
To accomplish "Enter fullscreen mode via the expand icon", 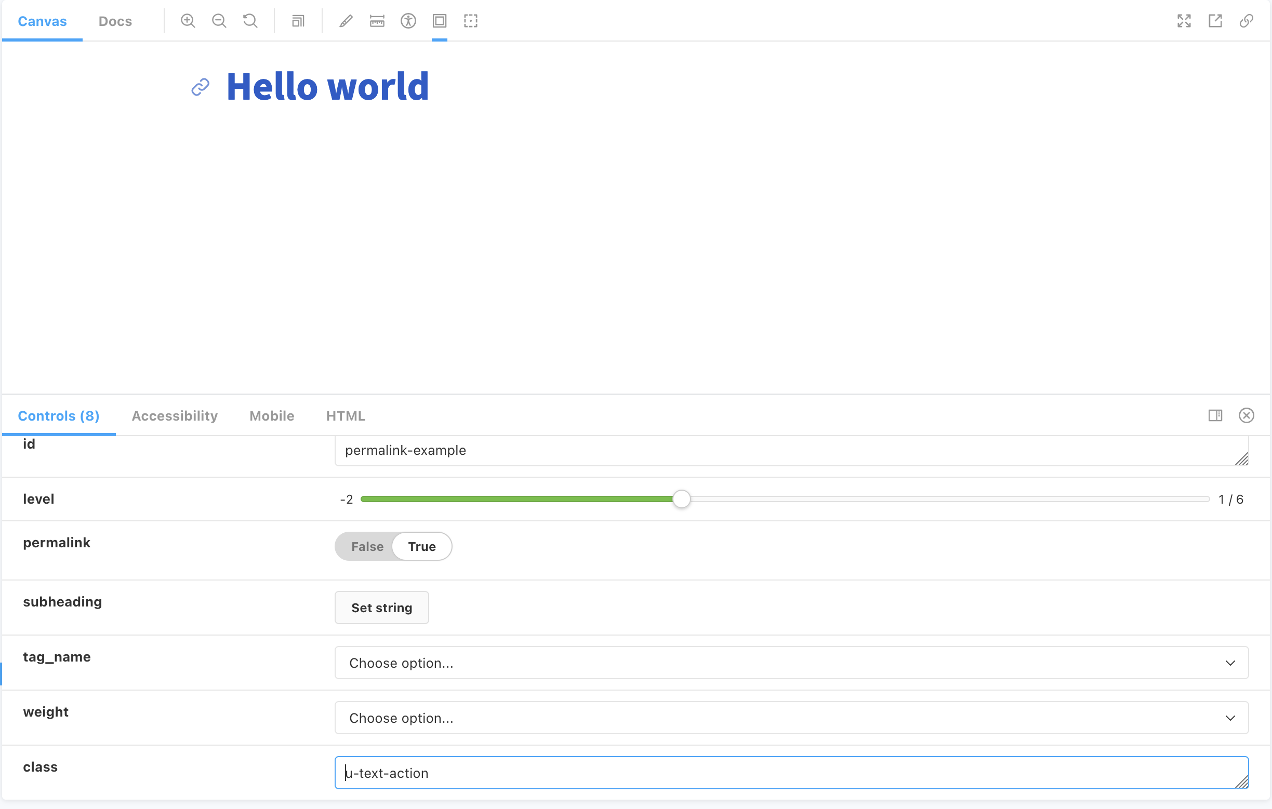I will point(1184,21).
